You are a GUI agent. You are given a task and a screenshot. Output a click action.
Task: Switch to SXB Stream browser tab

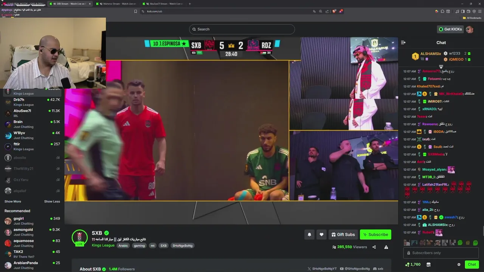[x=70, y=4]
